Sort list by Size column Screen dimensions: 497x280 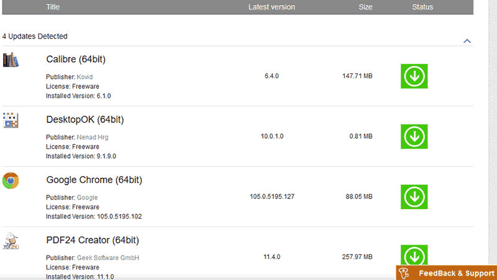[x=365, y=7]
